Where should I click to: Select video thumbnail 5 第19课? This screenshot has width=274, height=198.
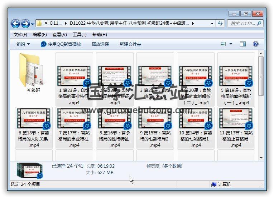236,76
